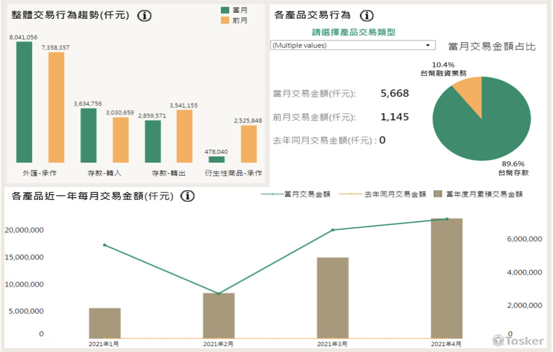This screenshot has width=553, height=352.
Task: Click the line point above 2021年3月
Action: point(333,230)
